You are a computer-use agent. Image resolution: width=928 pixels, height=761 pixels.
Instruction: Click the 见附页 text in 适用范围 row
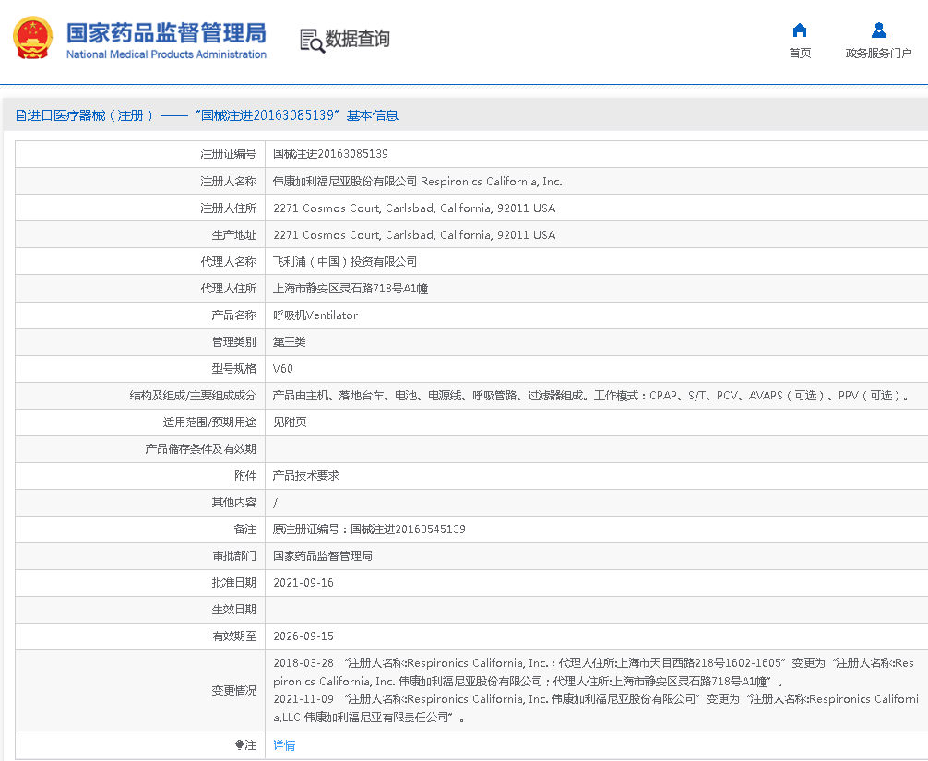[x=292, y=422]
